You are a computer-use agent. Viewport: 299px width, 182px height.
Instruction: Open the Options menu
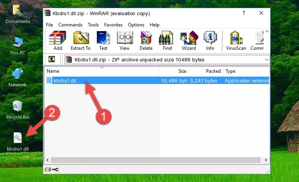pyautogui.click(x=136, y=25)
